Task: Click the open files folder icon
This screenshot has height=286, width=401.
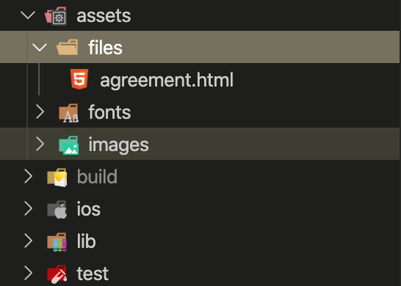Action: tap(67, 47)
